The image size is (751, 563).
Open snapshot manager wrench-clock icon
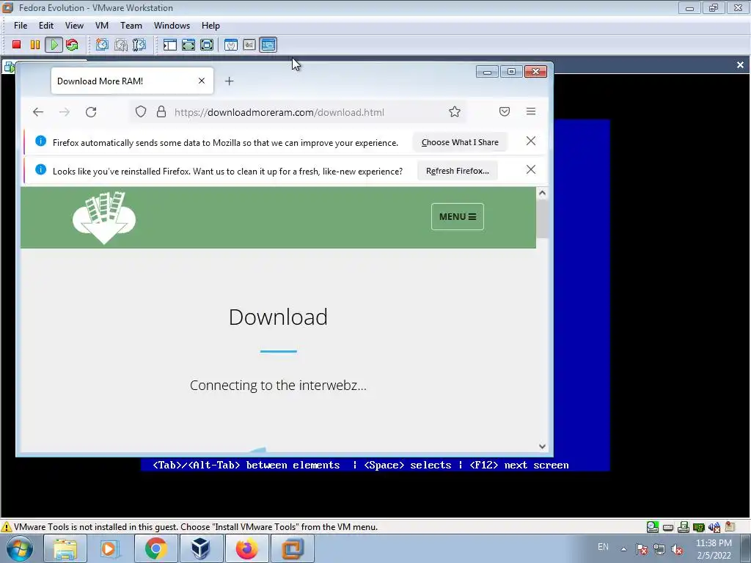139,45
